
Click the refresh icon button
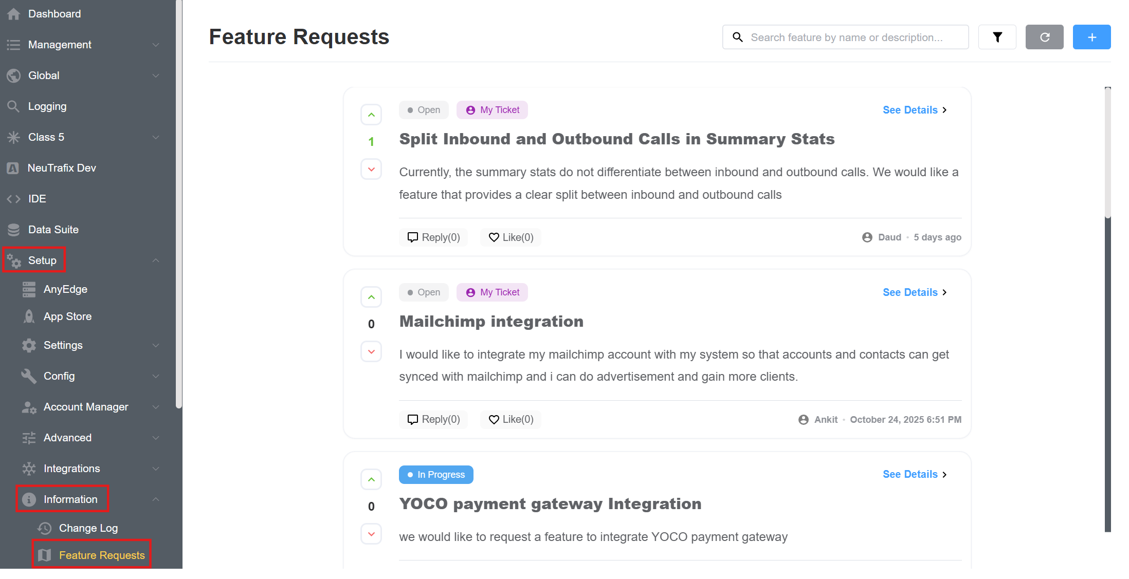click(1044, 37)
